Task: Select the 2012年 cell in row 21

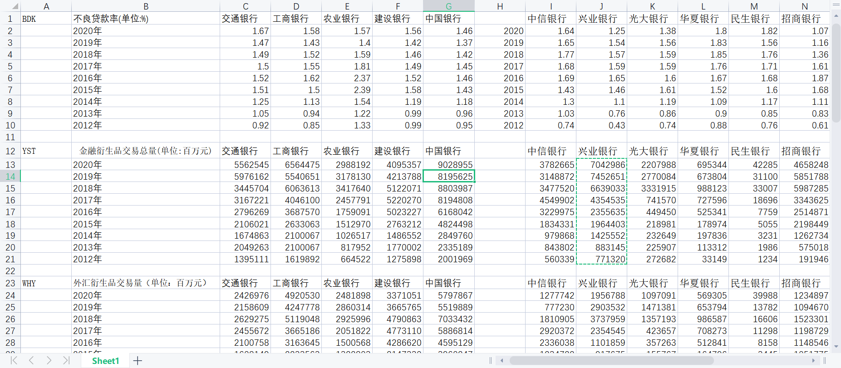Action: tap(146, 259)
